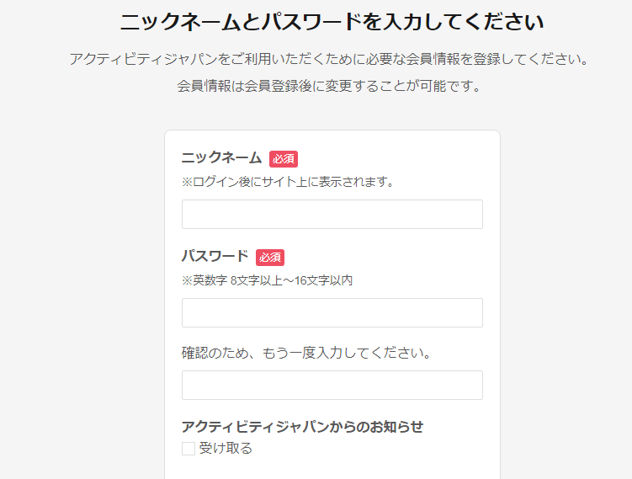Focus the パスワード input box
The image size is (632, 479).
332,312
